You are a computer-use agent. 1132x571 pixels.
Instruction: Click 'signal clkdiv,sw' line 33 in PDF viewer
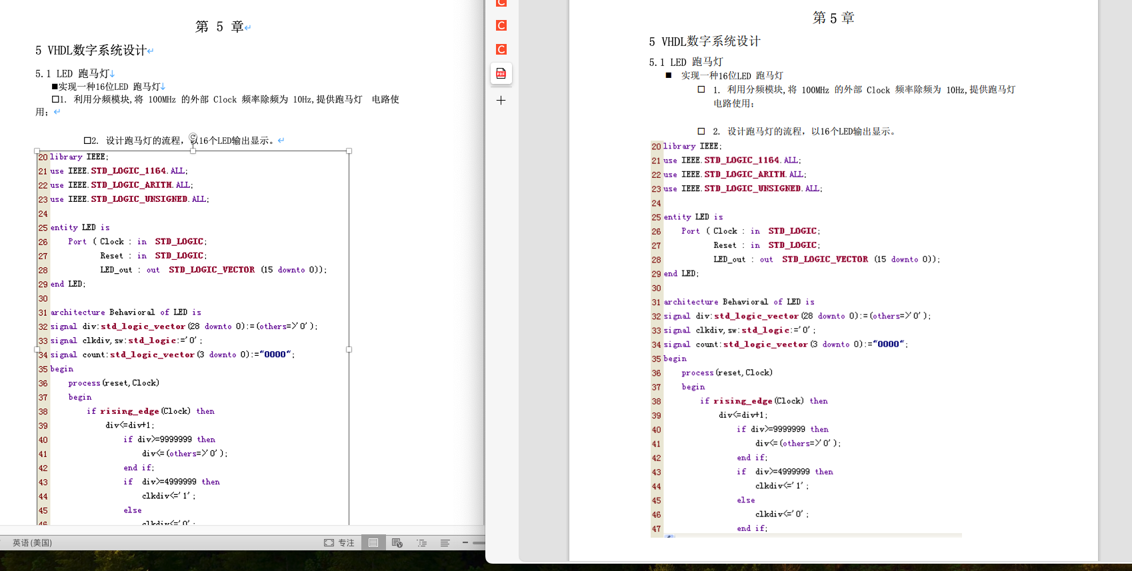click(x=740, y=330)
